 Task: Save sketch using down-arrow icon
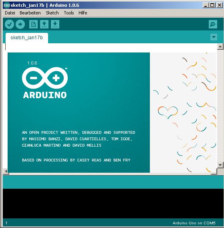[55, 24]
